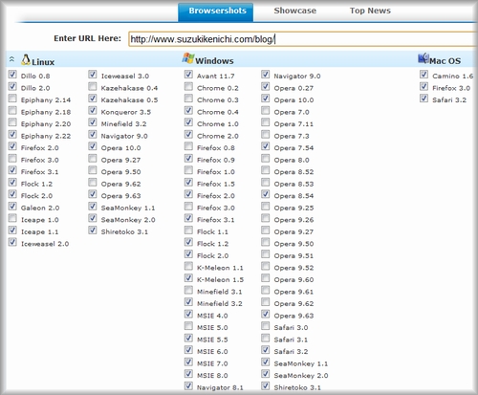Check the Opera 9.60 box
The image size is (478, 395).
tap(266, 278)
